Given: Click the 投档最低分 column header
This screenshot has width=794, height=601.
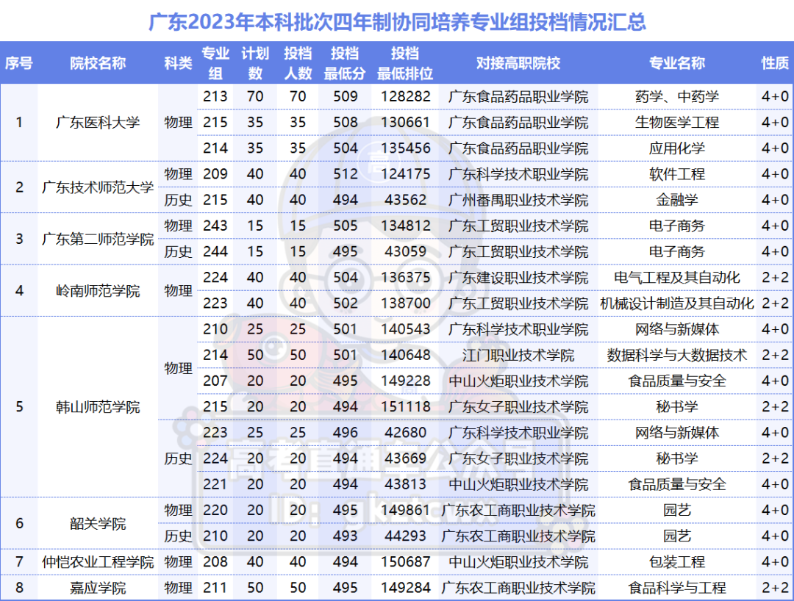Looking at the screenshot, I should coord(345,63).
